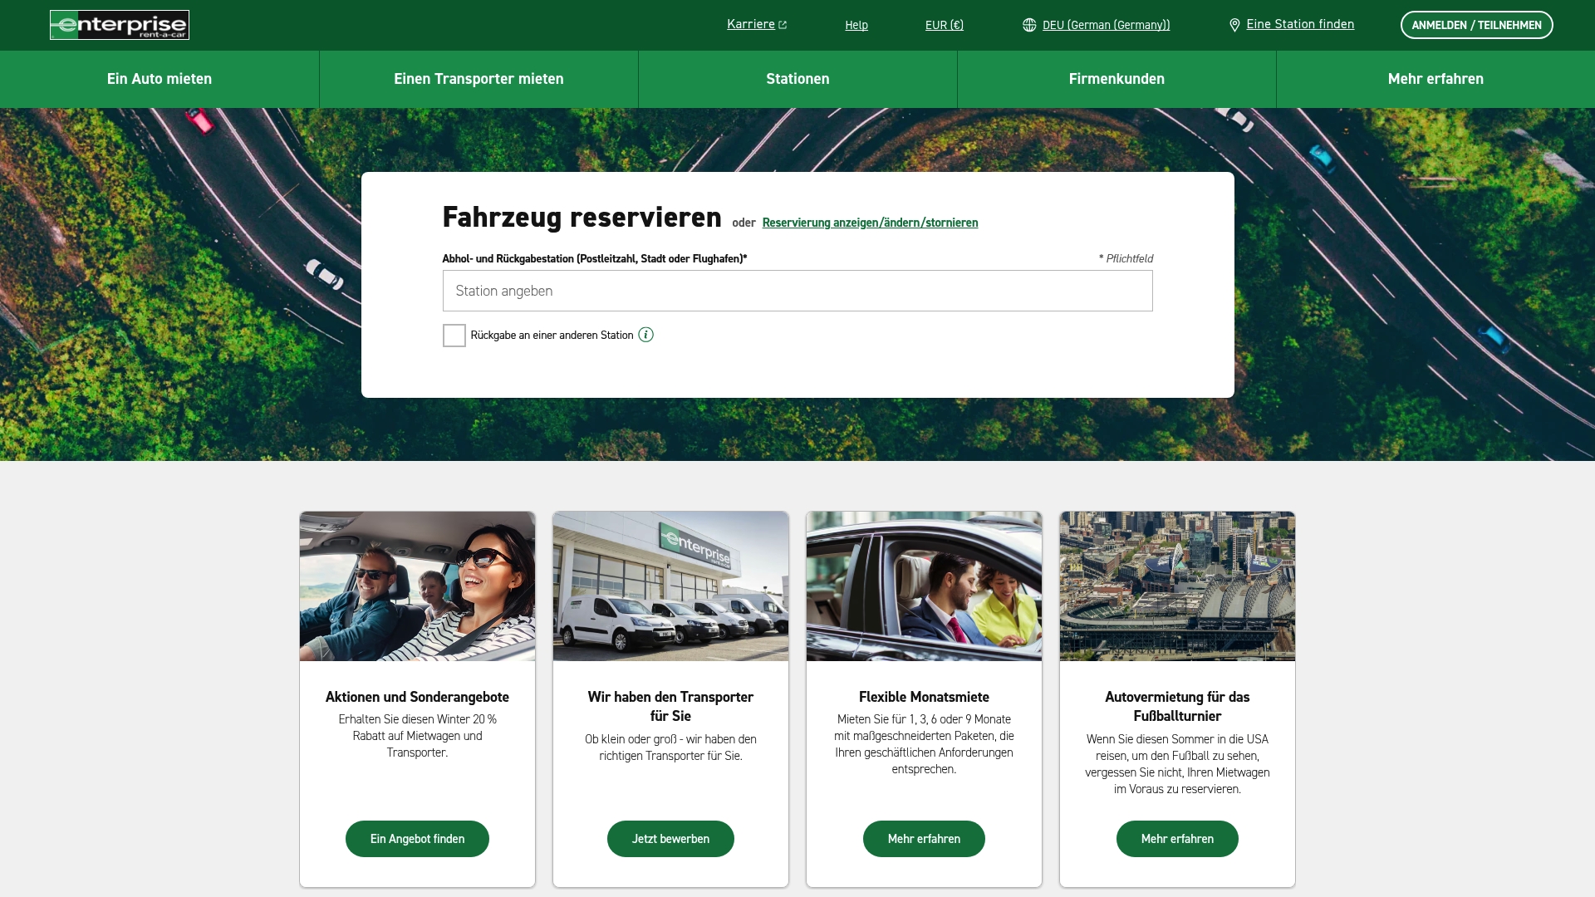Screen dimensions: 1595x897
Task: Open the DEU (German) language selector
Action: (1107, 24)
